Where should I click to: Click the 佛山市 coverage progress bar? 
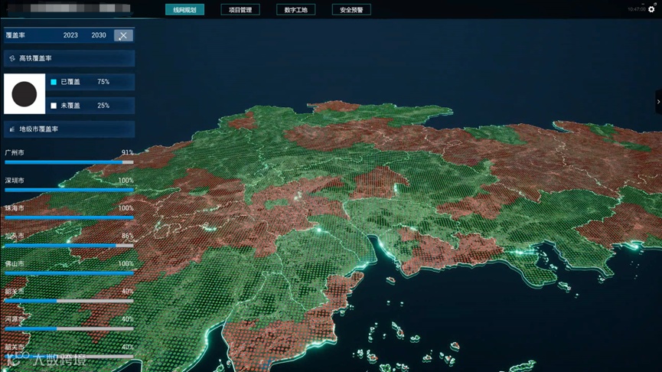pos(69,273)
